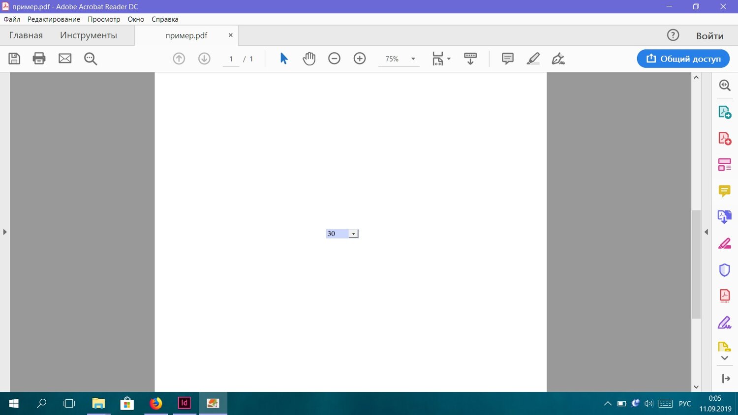Screen dimensions: 738x415
Task: Open the 75% zoom level dropdown
Action: point(413,59)
